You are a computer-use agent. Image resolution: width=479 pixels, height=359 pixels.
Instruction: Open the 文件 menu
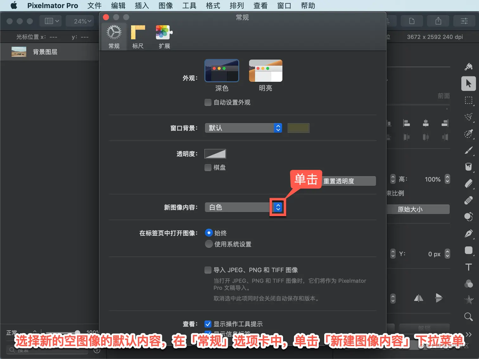(94, 5)
